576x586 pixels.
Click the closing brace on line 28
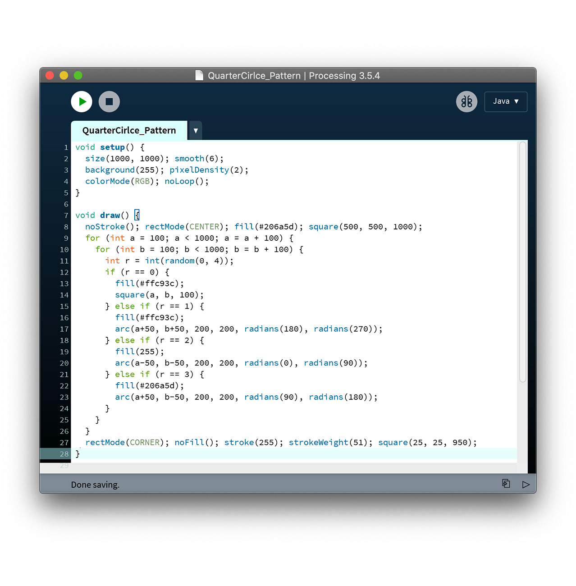(78, 454)
